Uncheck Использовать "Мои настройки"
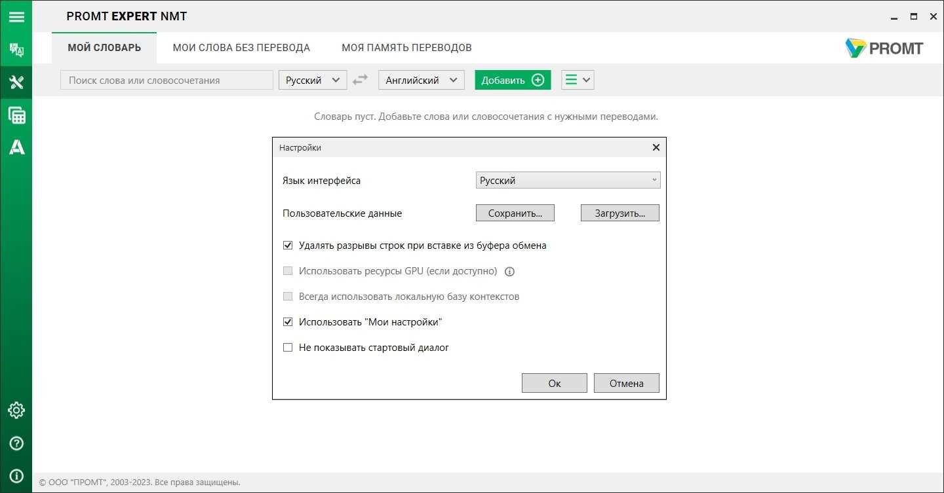This screenshot has width=944, height=493. [x=288, y=322]
